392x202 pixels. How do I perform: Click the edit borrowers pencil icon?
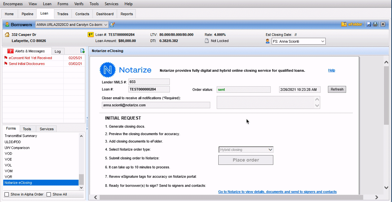pos(113,25)
